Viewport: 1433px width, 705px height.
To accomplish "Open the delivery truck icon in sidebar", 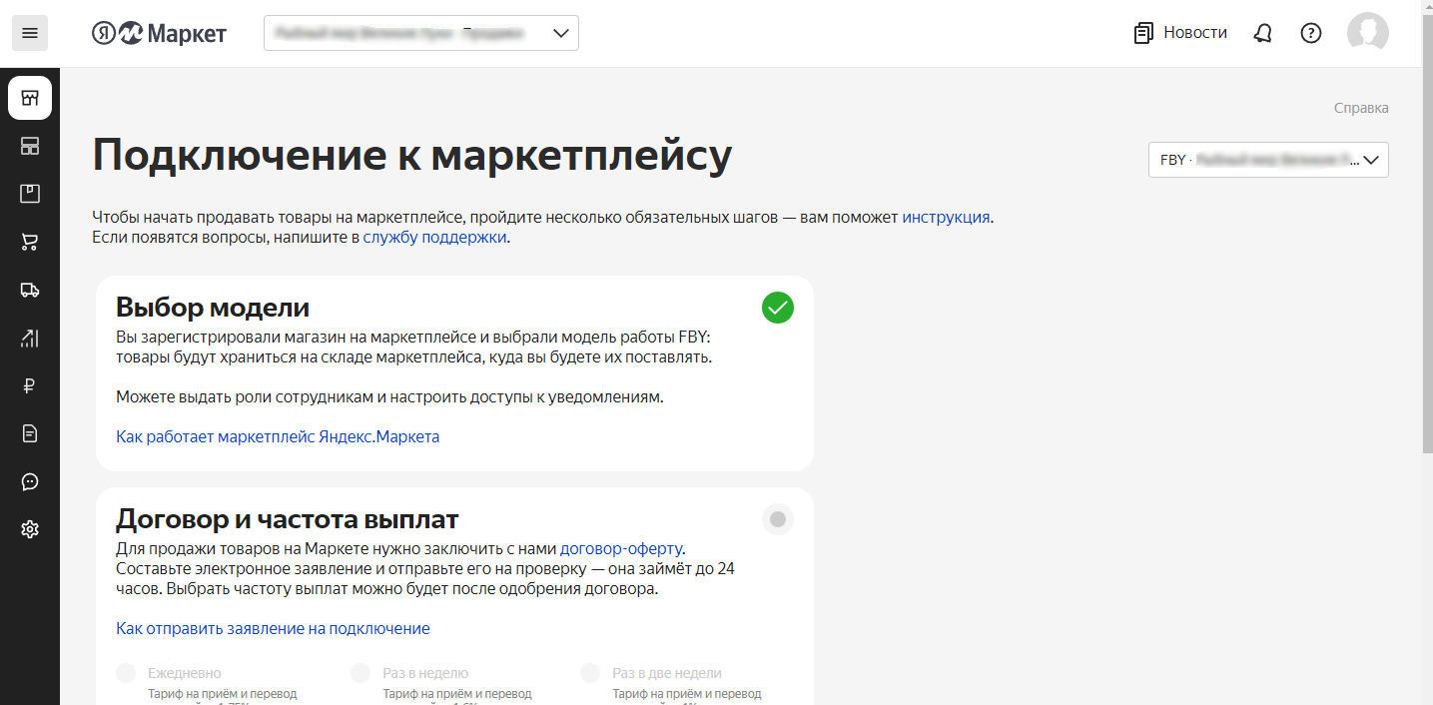I will (x=30, y=290).
